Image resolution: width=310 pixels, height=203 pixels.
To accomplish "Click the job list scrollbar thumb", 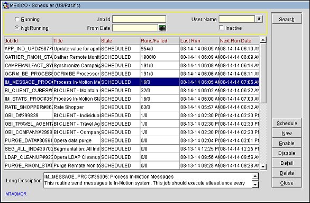I will click(x=263, y=73).
